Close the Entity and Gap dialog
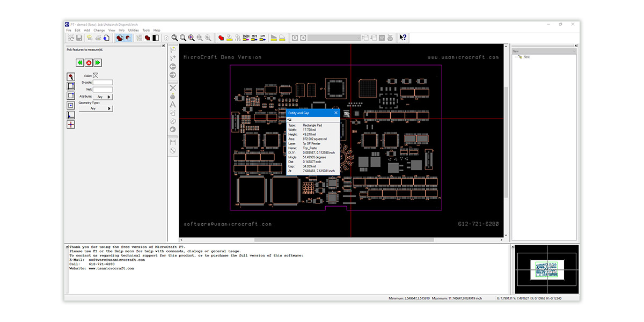644x322 pixels. pyautogui.click(x=336, y=113)
